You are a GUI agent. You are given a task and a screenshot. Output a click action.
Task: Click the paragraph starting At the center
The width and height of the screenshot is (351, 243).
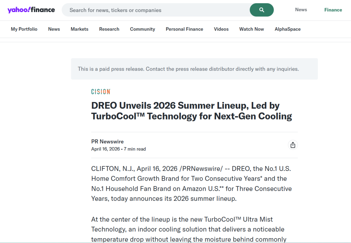[x=189, y=229]
